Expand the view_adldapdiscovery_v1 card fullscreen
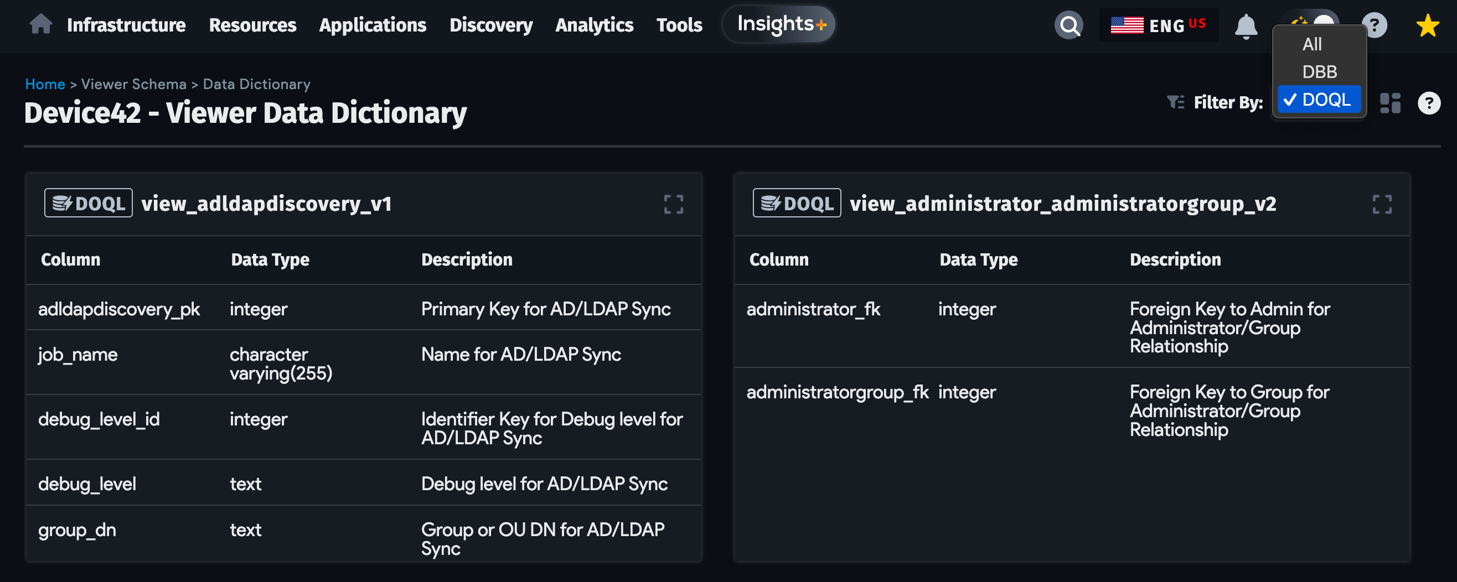Viewport: 1457px width, 582px height. pyautogui.click(x=673, y=204)
